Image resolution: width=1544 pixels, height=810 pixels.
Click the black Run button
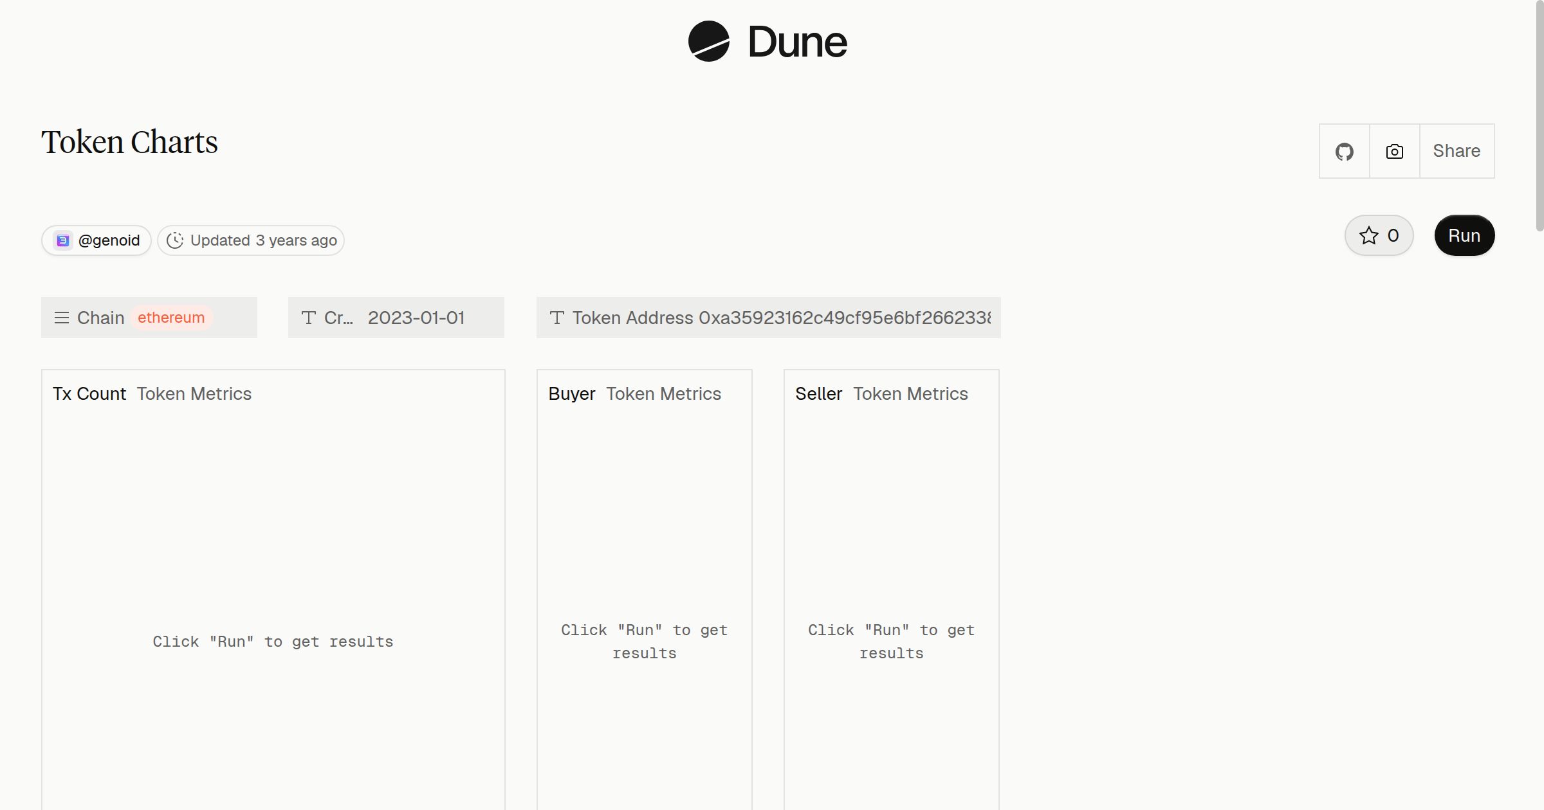tap(1464, 235)
